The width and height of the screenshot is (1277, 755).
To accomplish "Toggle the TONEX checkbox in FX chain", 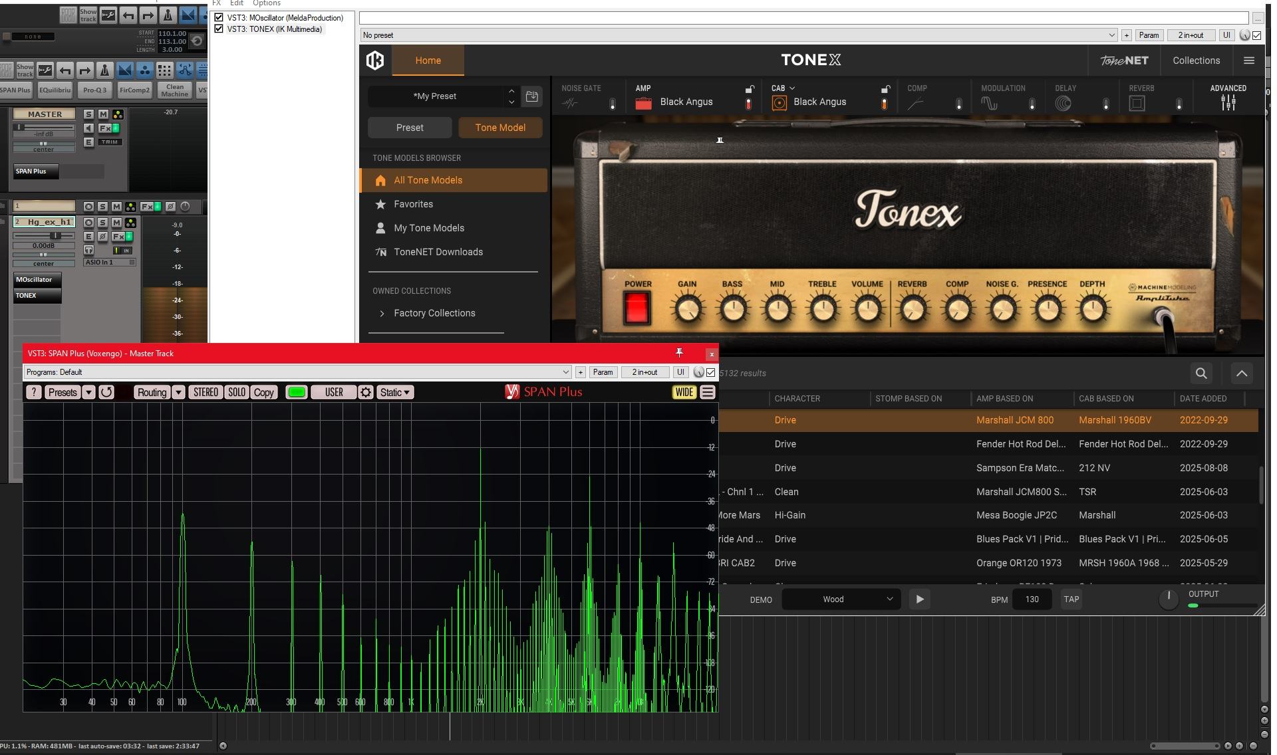I will click(x=219, y=29).
